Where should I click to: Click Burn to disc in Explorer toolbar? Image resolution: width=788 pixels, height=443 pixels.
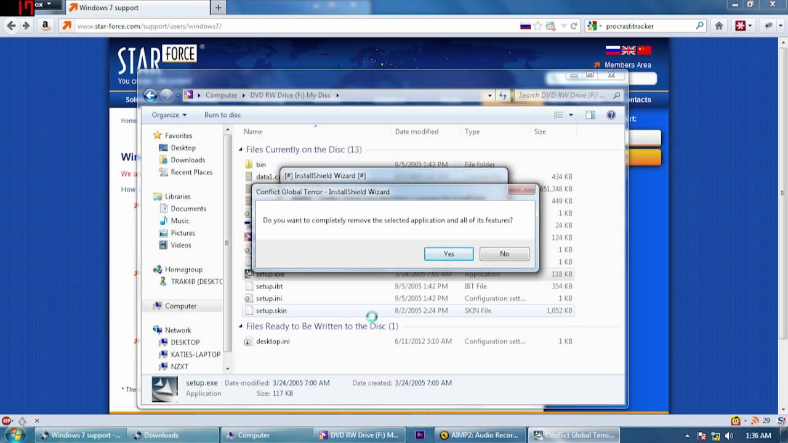[x=222, y=115]
